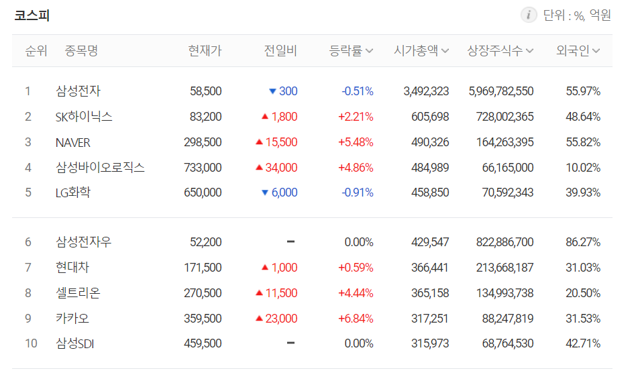Sort by 등락률 column dropdown
Viewport: 638px width, 381px height.
(351, 51)
